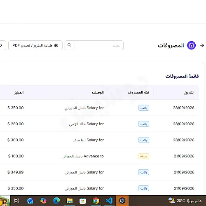Click the amount $ 349.99
Image resolution: width=206 pixels, height=206 pixels.
16,172
